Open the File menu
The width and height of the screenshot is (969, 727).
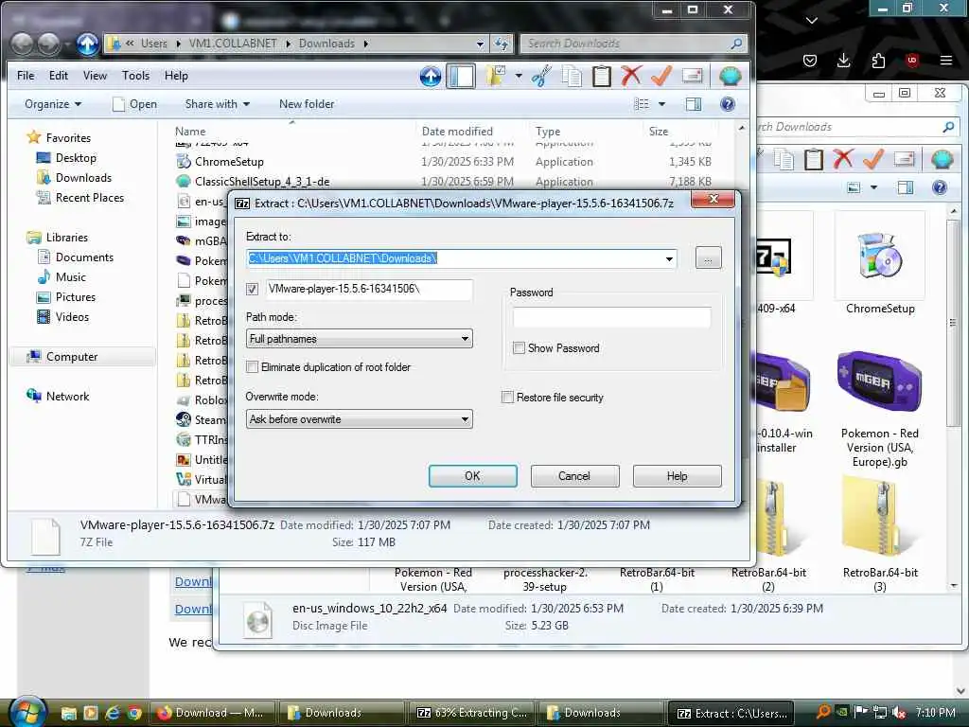click(x=26, y=76)
